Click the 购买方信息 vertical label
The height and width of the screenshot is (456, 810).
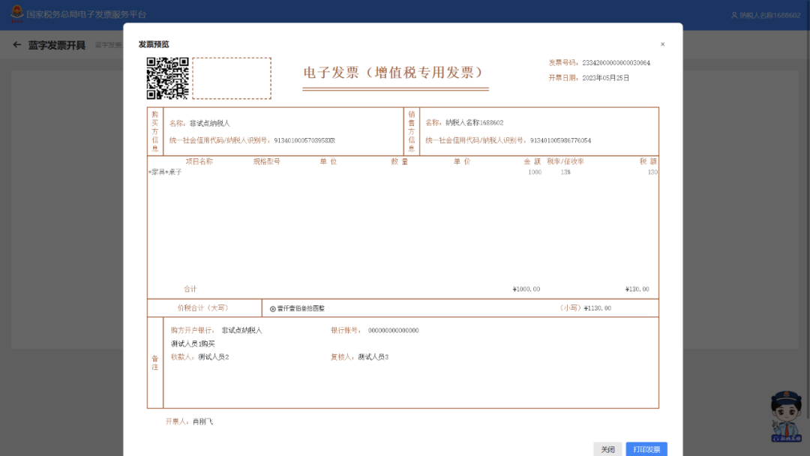click(x=155, y=132)
